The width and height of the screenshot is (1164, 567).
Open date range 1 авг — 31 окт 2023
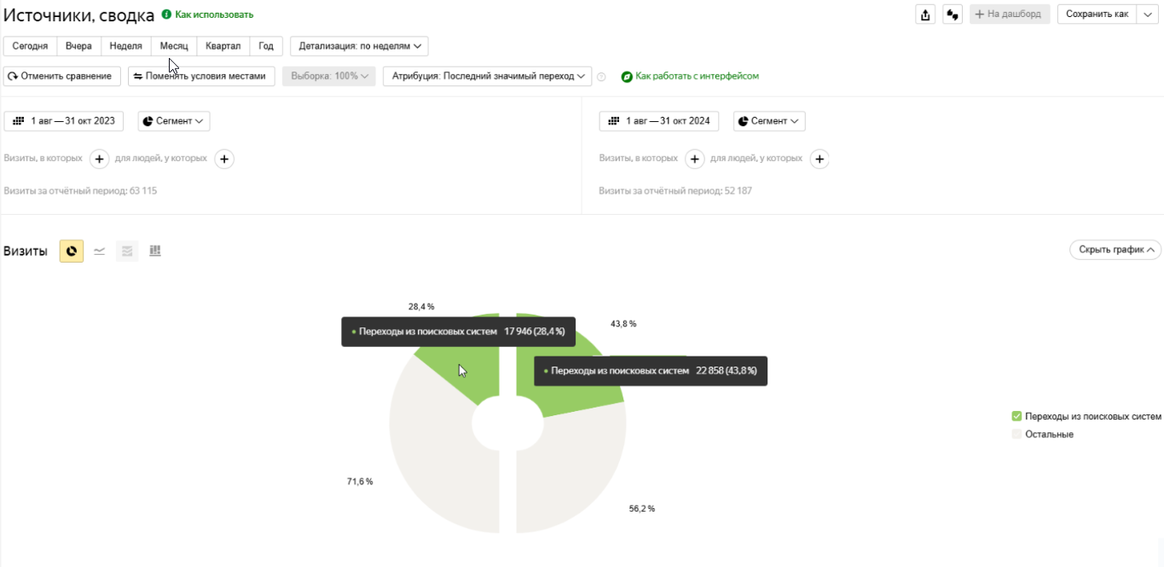point(64,121)
